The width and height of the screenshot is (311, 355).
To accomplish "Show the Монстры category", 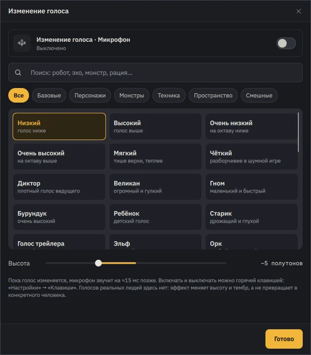I will (132, 95).
